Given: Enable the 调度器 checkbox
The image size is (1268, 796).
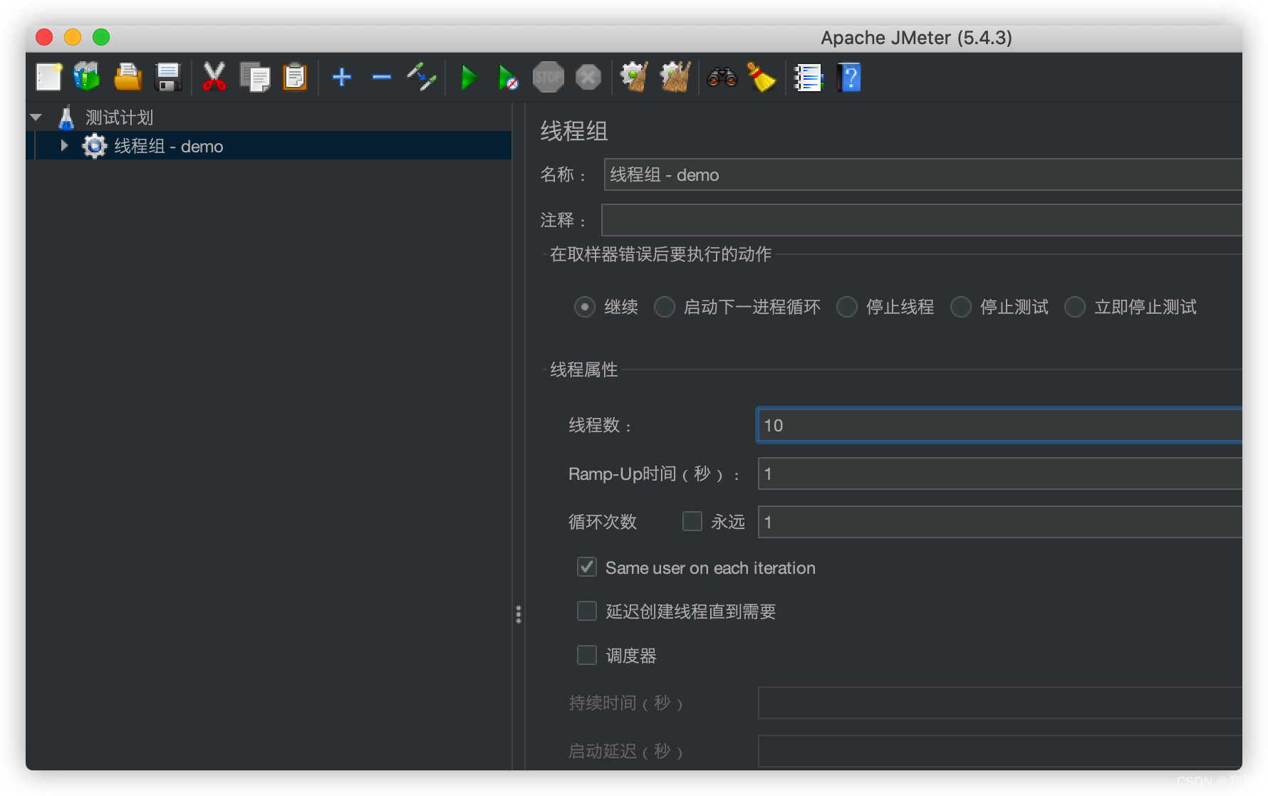Looking at the screenshot, I should tap(586, 655).
